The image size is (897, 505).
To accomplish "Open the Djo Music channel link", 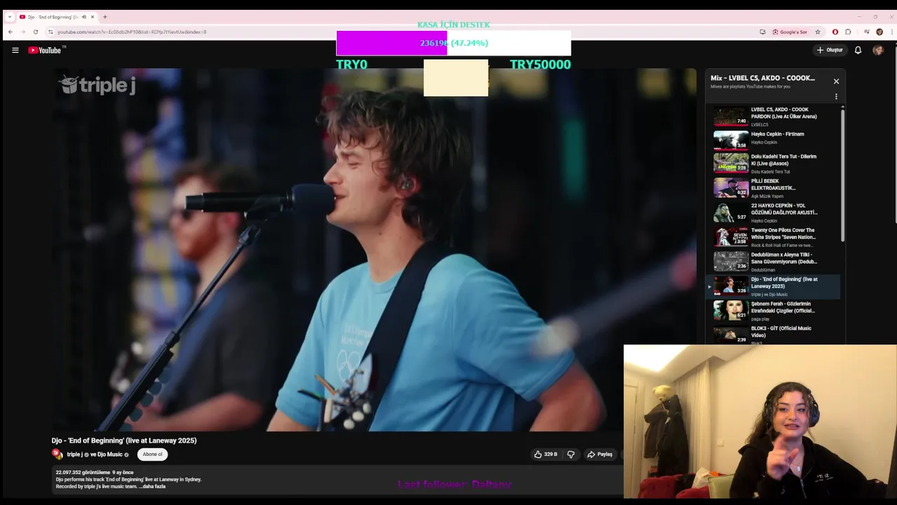I will 110,454.
